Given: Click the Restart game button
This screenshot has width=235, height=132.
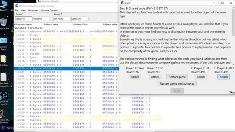Looking at the screenshot, I should point(177,77).
